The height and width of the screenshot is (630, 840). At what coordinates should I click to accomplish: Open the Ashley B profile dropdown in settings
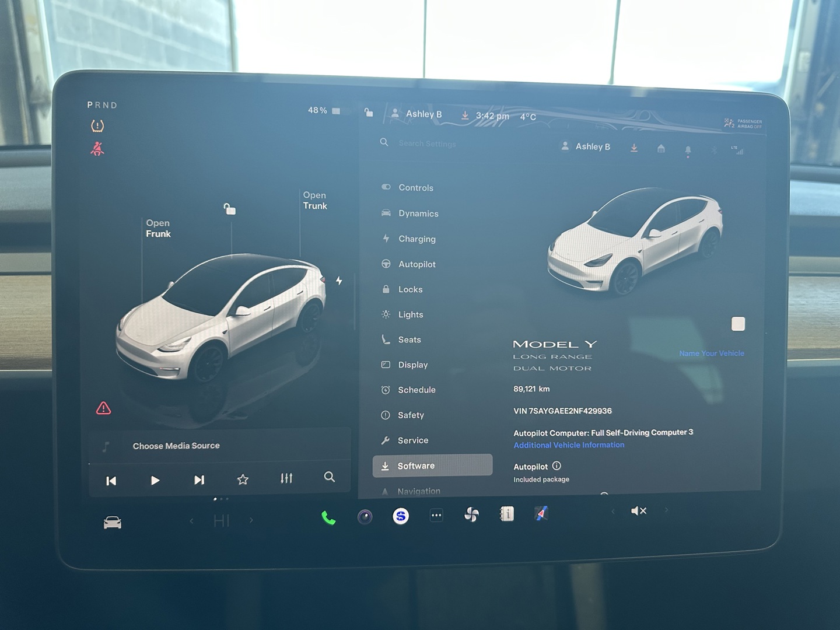[x=586, y=146]
